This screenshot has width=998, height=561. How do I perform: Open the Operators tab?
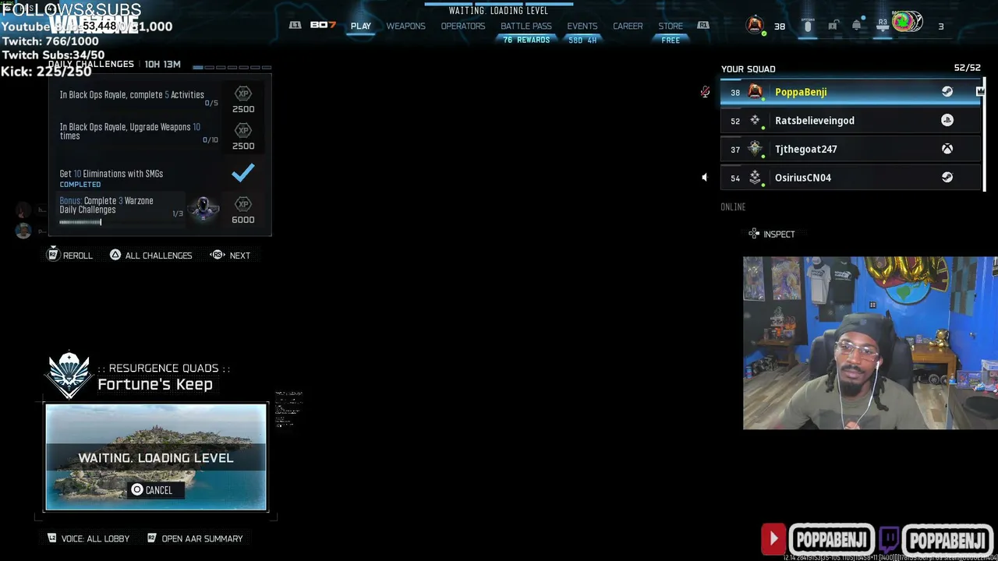463,26
